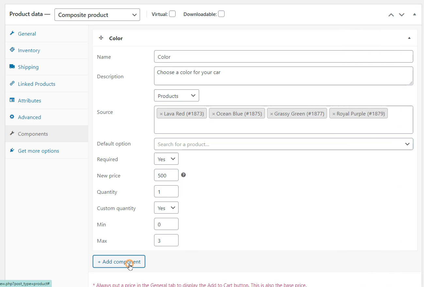
Task: Open the Custom quantity Yes dropdown
Action: (x=166, y=208)
